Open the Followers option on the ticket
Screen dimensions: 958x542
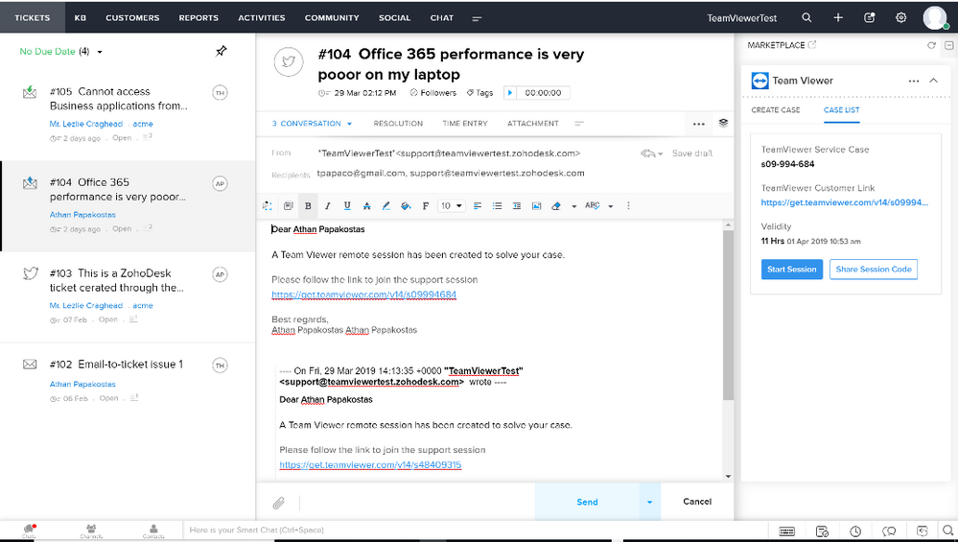click(433, 93)
